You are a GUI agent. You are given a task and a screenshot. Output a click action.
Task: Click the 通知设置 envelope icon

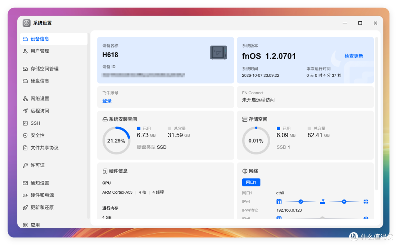[x=25, y=183]
